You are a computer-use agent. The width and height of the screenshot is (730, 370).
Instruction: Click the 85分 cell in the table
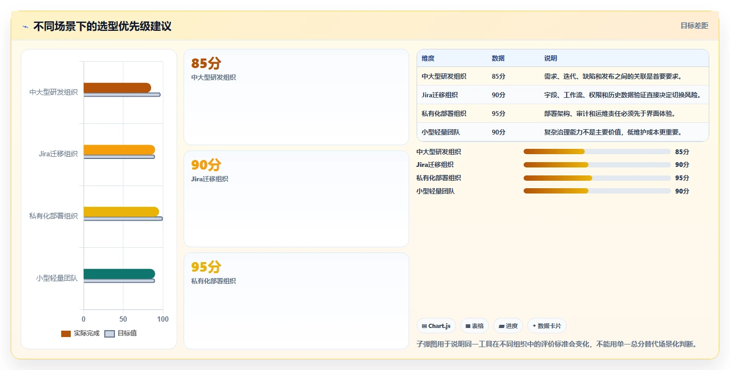(x=499, y=77)
